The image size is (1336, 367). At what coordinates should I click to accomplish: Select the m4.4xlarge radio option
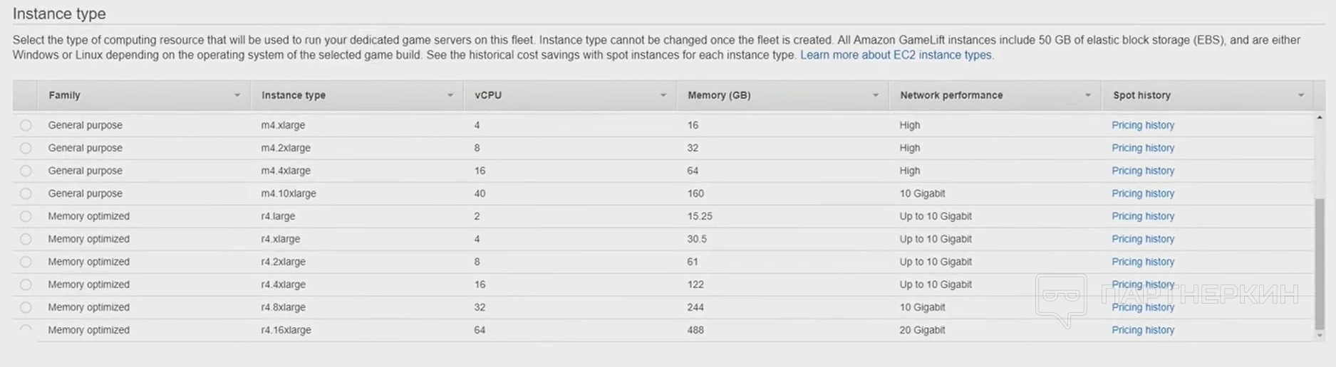(x=26, y=171)
